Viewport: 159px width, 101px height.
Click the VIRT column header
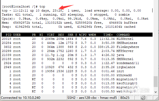[x=50, y=35]
